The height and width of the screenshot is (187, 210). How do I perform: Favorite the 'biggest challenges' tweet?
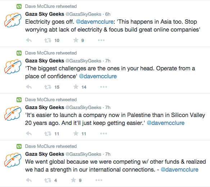[x=76, y=87]
